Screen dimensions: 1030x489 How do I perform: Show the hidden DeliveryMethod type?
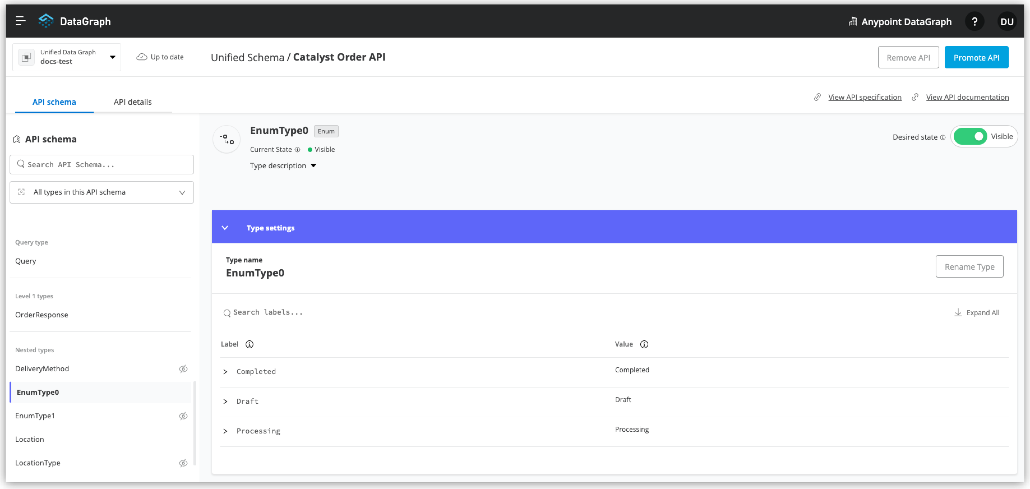(184, 369)
